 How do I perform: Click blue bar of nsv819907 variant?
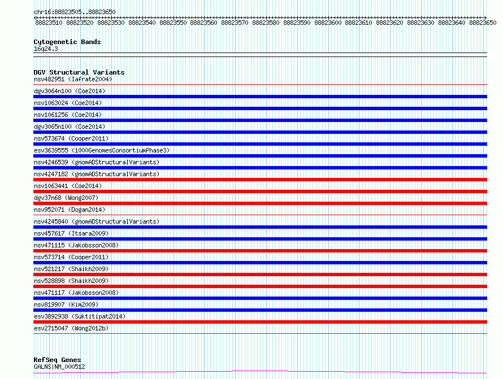[260, 310]
